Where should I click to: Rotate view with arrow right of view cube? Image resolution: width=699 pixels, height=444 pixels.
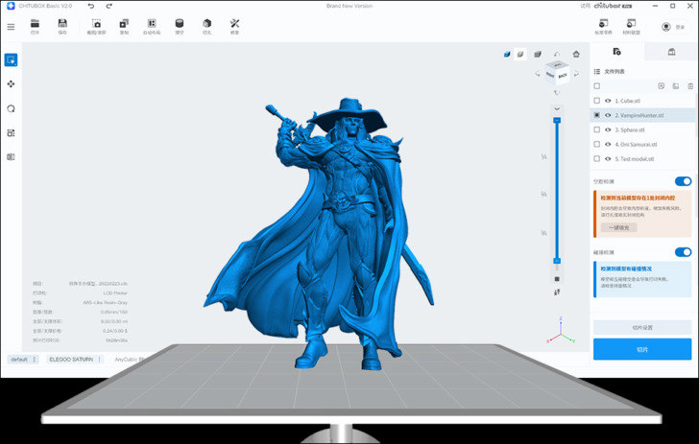click(x=576, y=74)
